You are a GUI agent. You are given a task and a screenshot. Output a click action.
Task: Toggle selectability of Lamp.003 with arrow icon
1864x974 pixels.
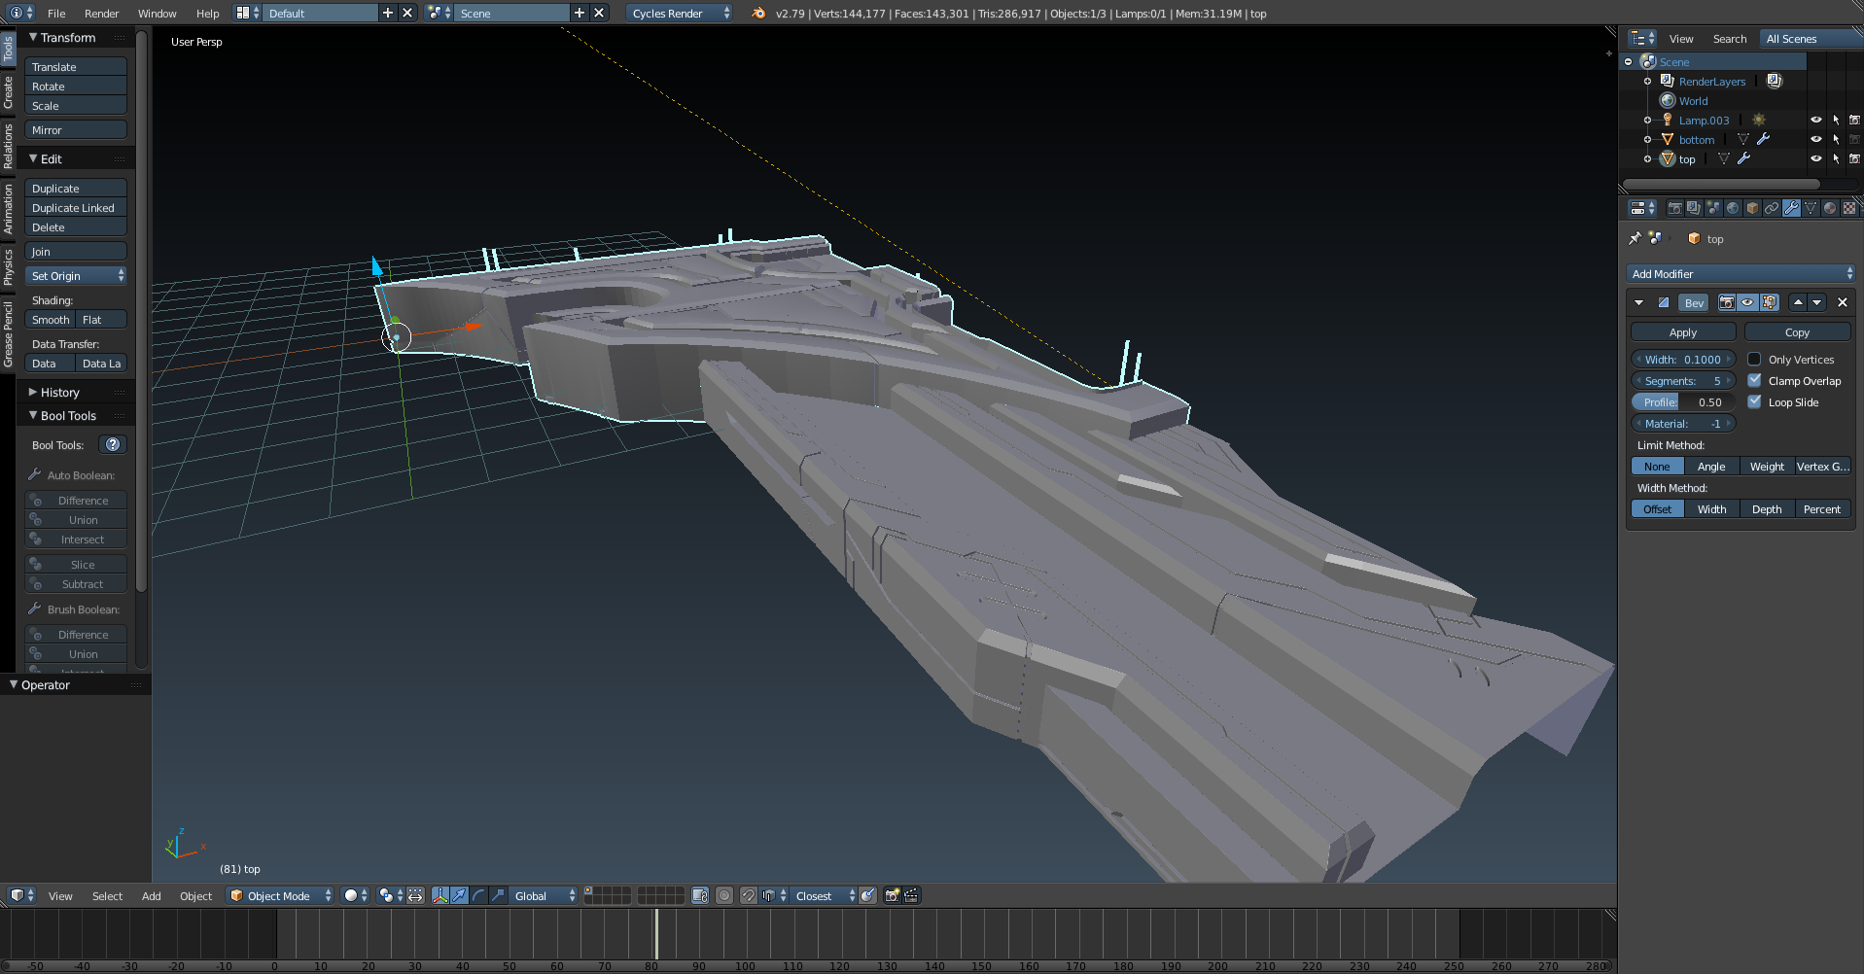pos(1836,120)
